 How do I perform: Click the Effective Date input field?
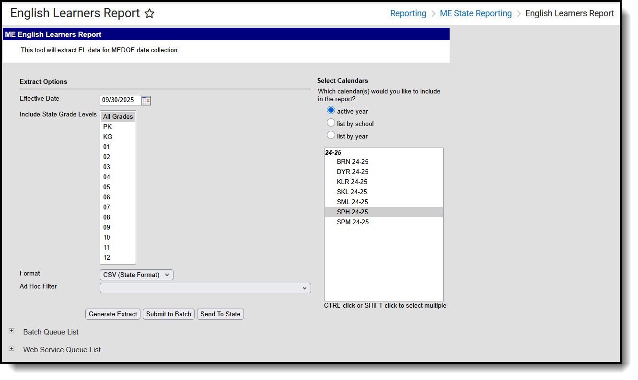click(x=120, y=100)
